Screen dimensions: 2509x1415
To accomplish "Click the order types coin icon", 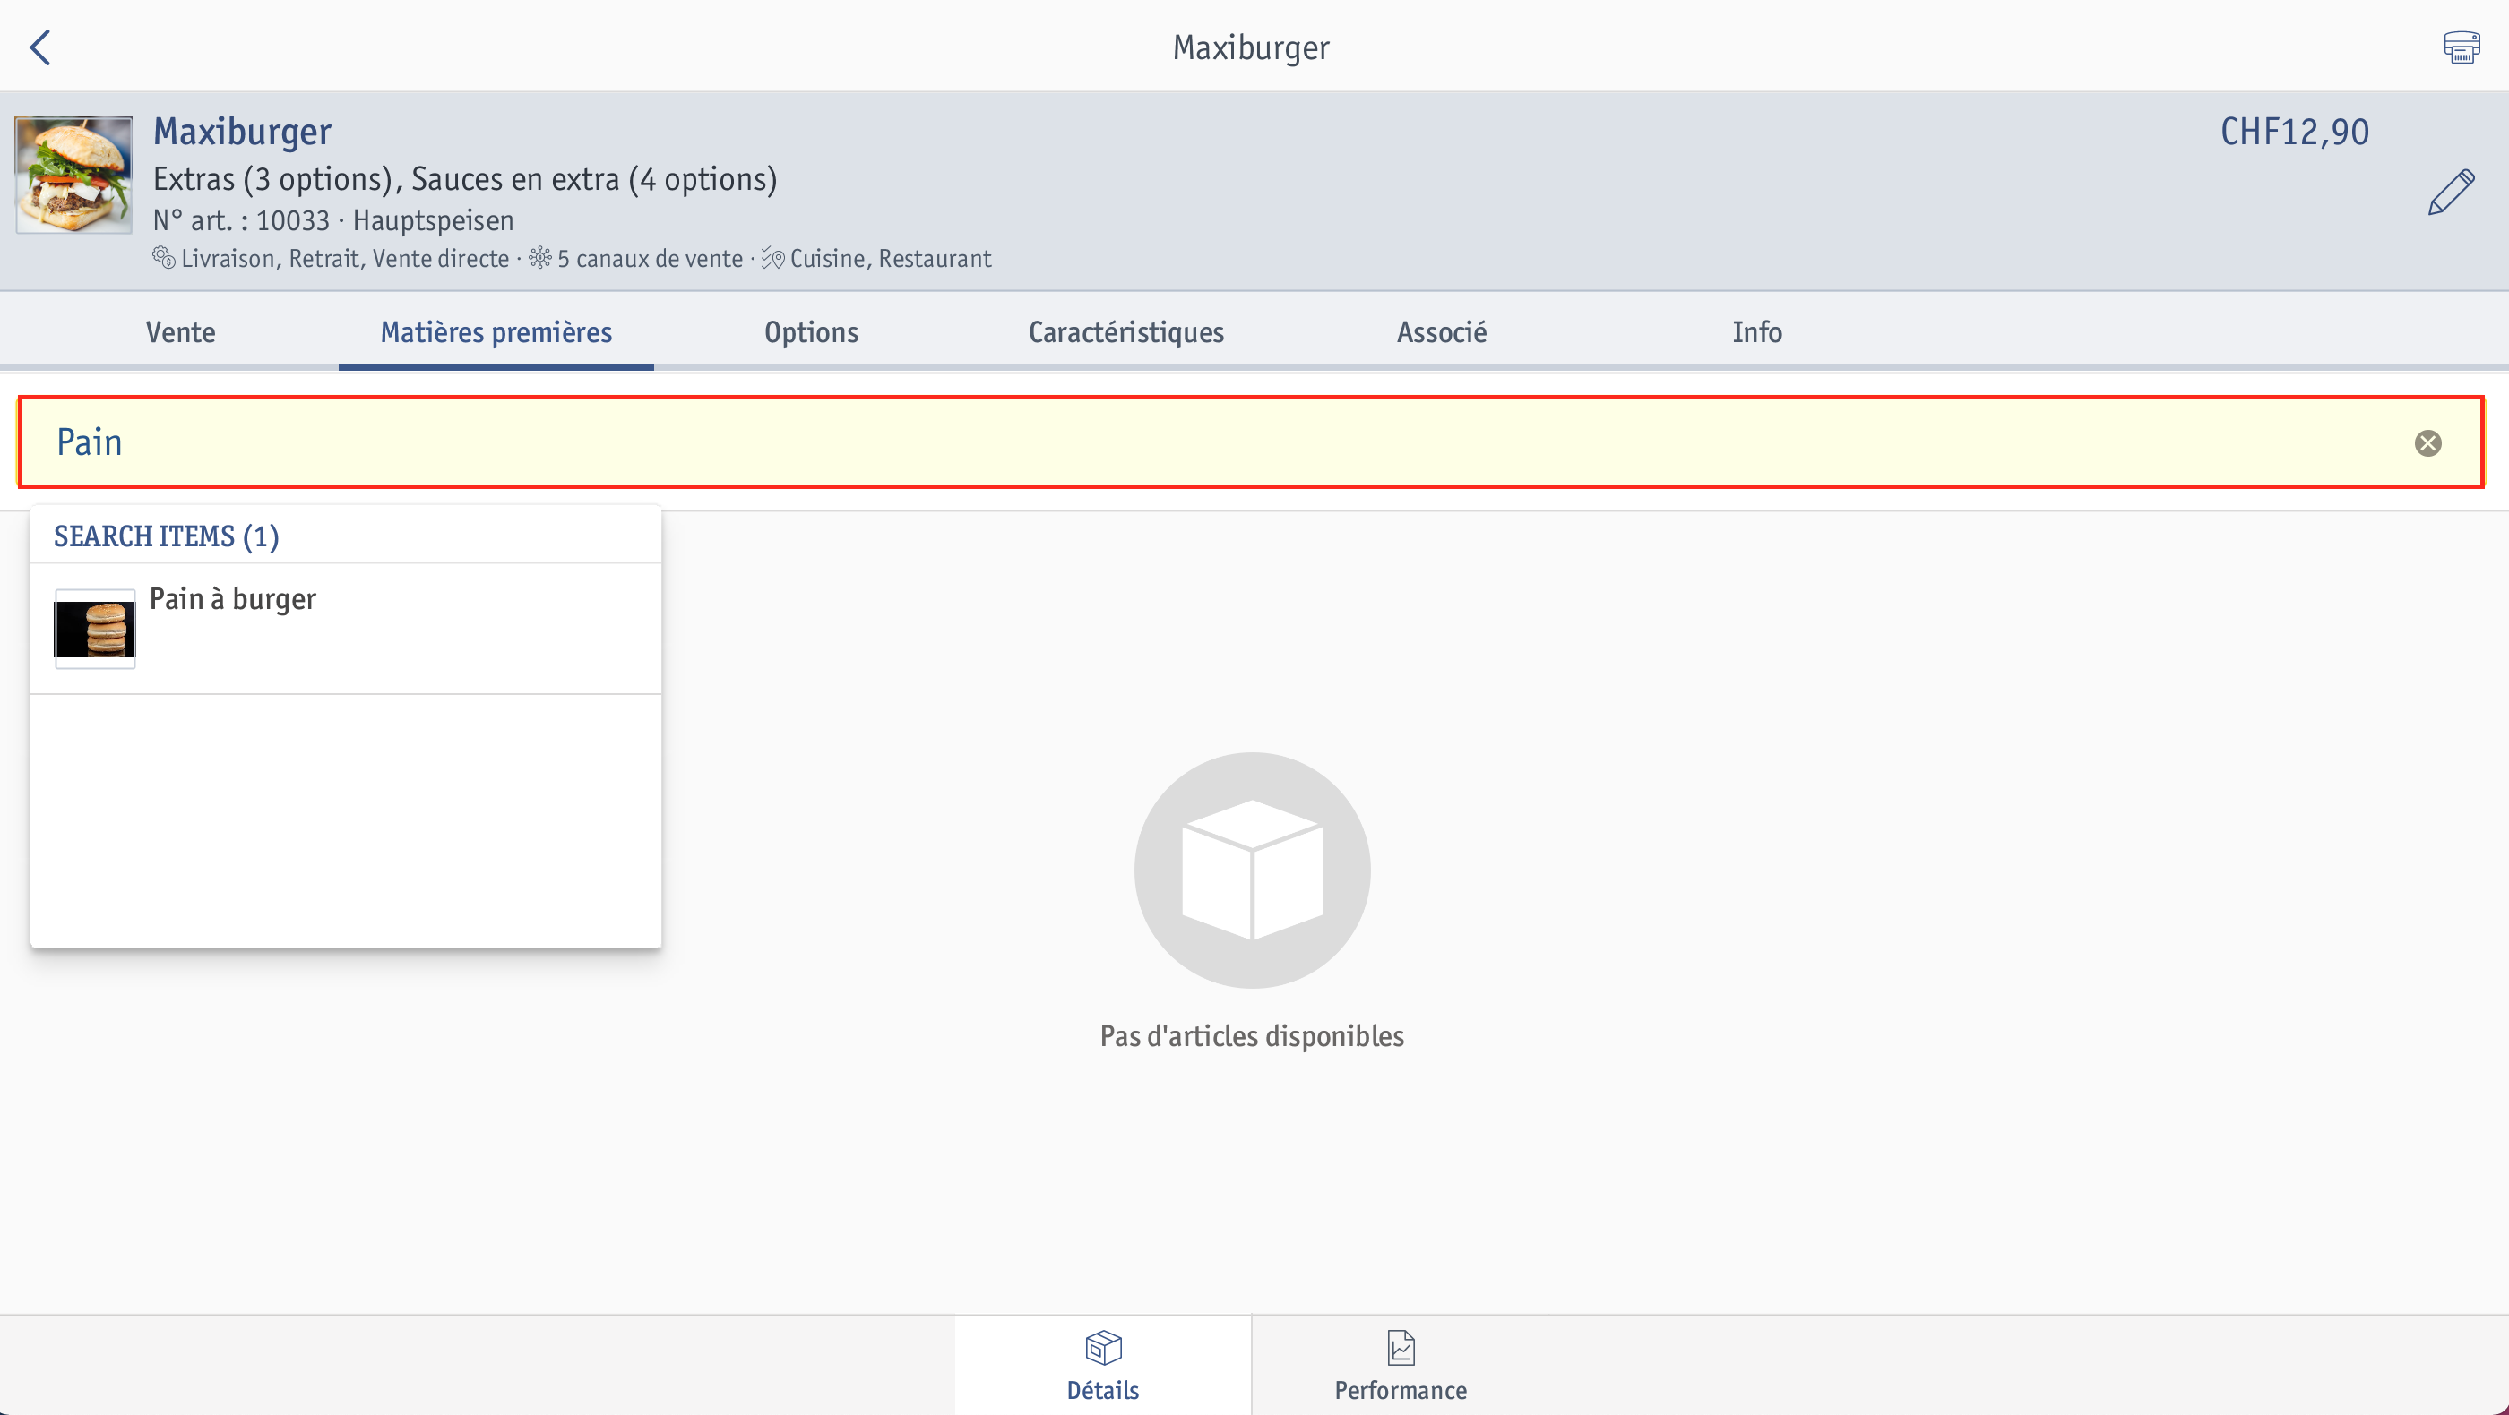I will [x=164, y=258].
